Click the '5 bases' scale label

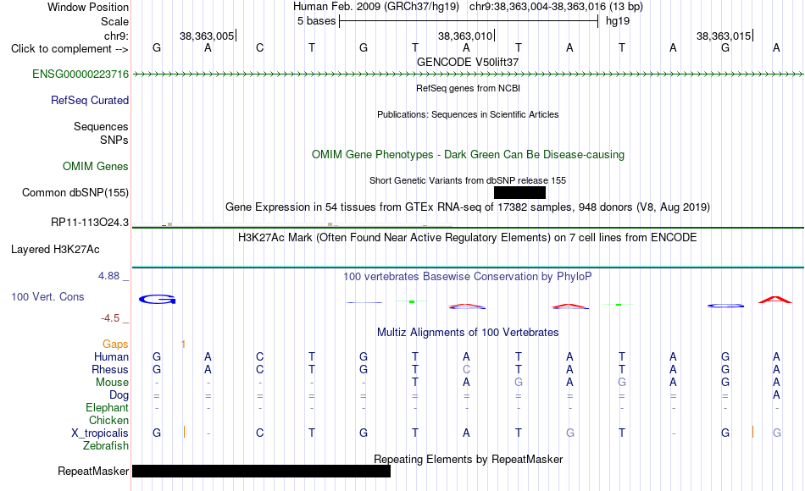[x=316, y=21]
